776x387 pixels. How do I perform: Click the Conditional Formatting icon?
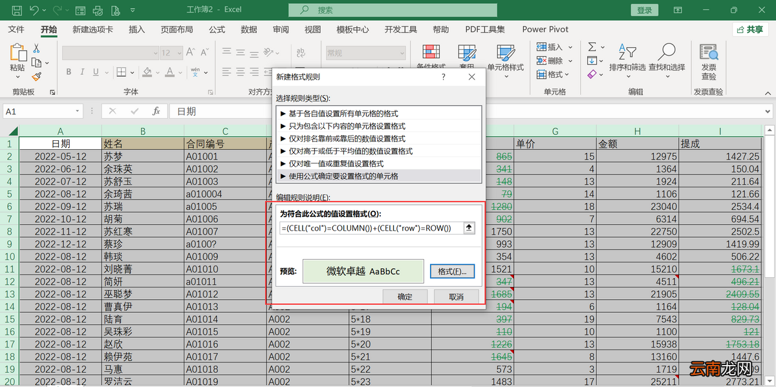coord(431,52)
